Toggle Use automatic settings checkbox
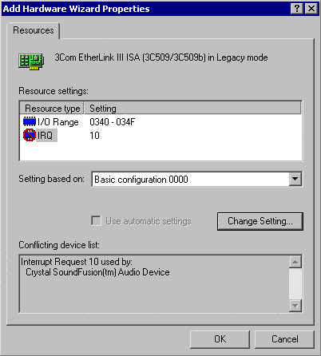The height and width of the screenshot is (356, 321). pos(96,221)
